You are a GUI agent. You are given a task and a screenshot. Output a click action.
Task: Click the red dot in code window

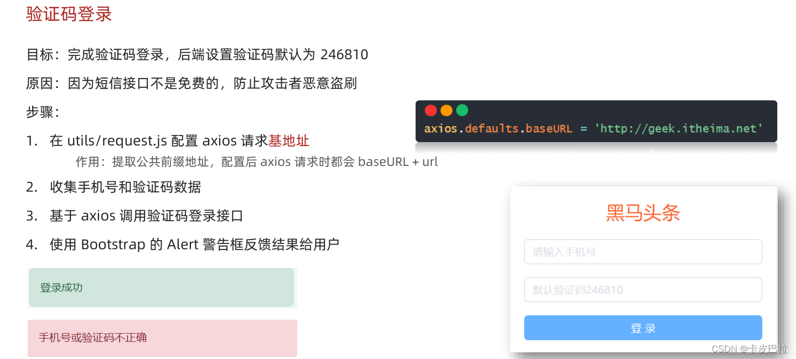point(431,111)
